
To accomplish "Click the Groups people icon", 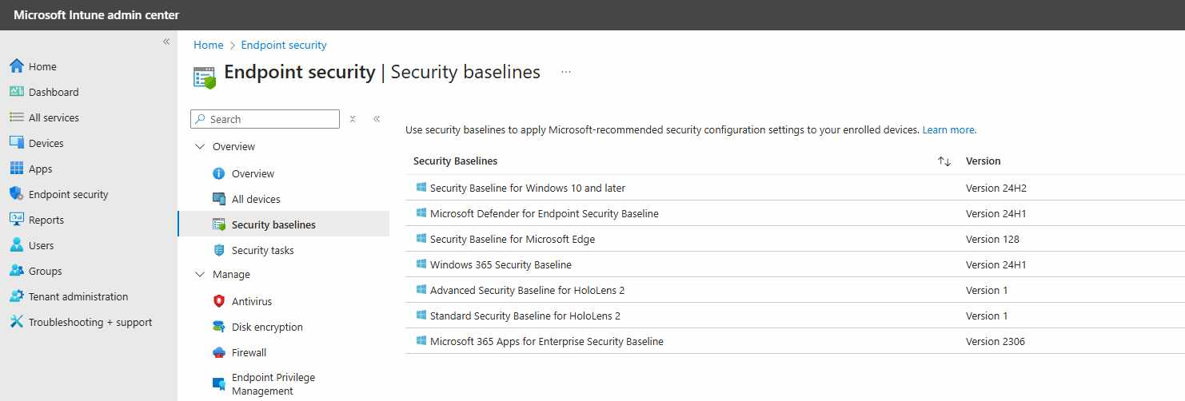I will [x=17, y=271].
